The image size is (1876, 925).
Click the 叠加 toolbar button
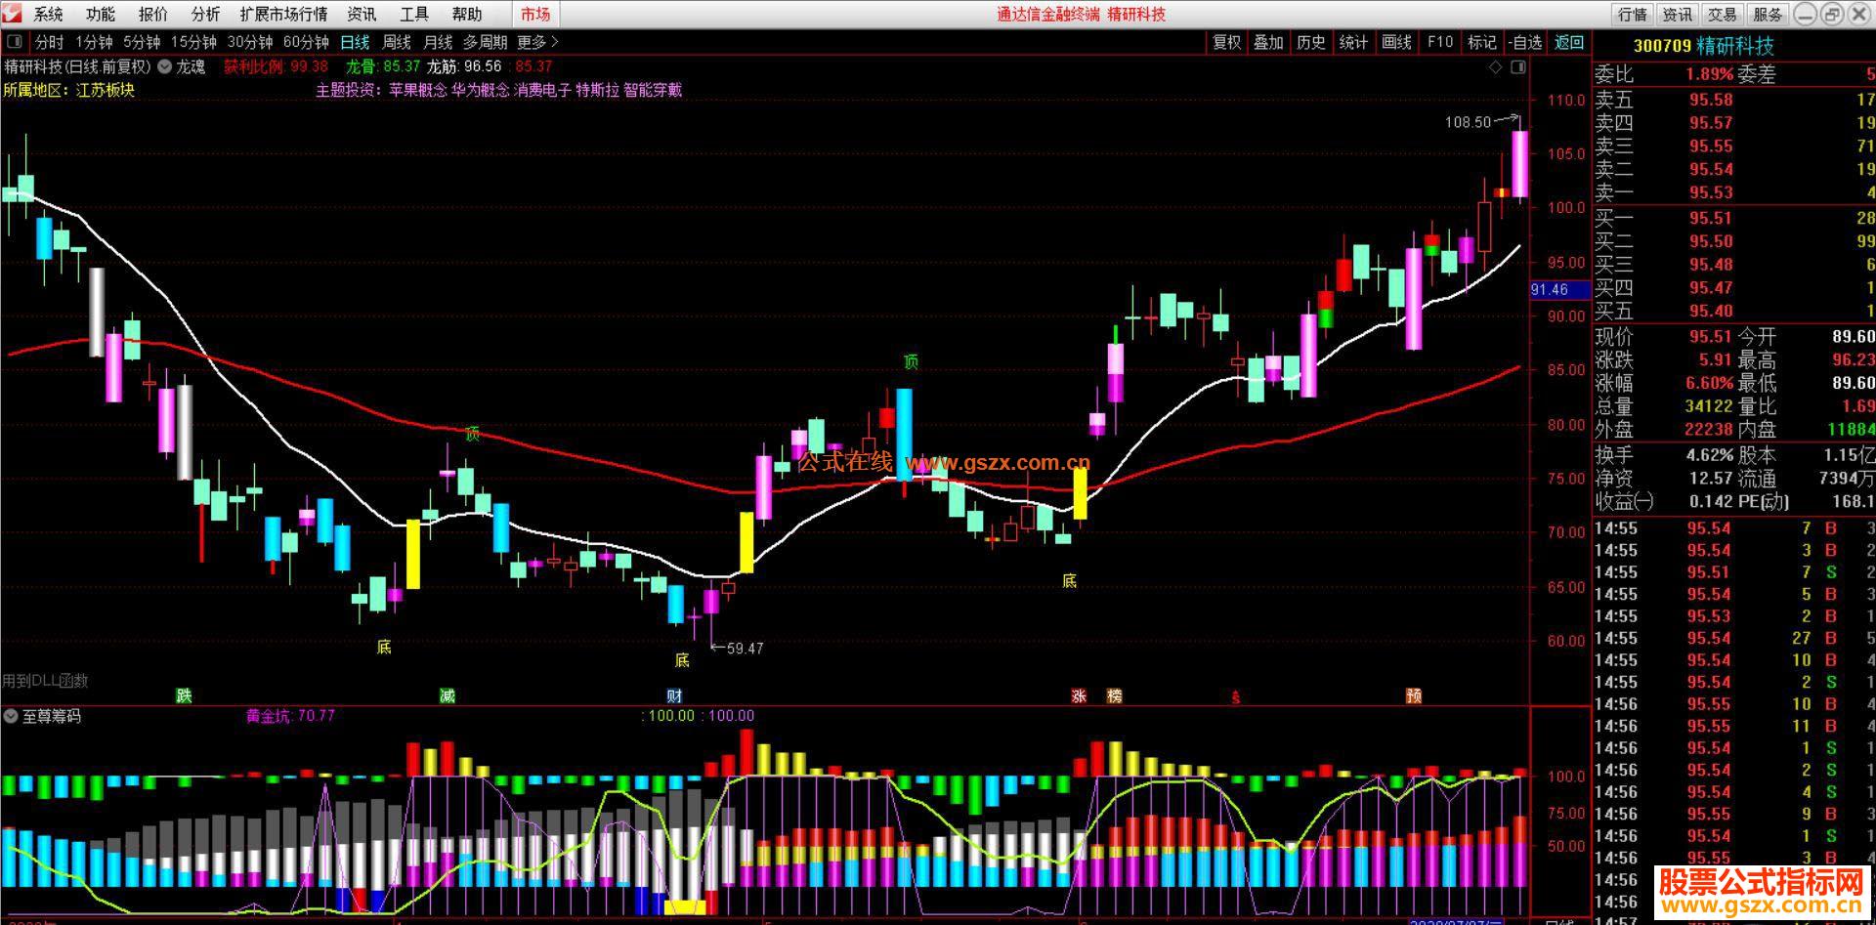click(x=1268, y=42)
